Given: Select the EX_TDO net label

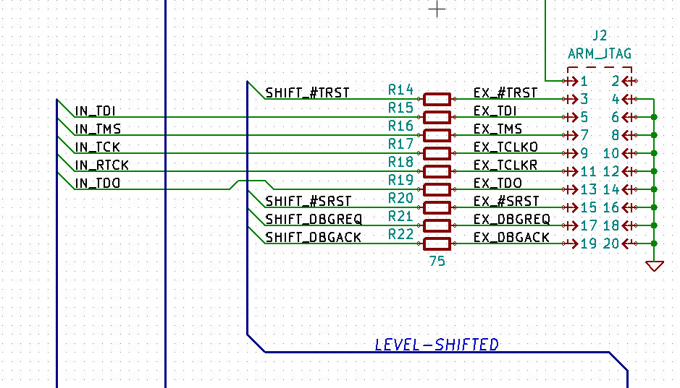Looking at the screenshot, I should (498, 184).
